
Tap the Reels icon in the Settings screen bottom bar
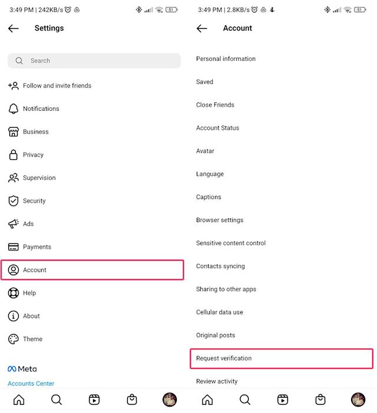click(94, 399)
